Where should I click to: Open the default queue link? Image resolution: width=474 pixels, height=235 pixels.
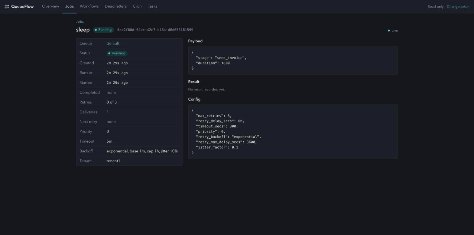(x=113, y=43)
